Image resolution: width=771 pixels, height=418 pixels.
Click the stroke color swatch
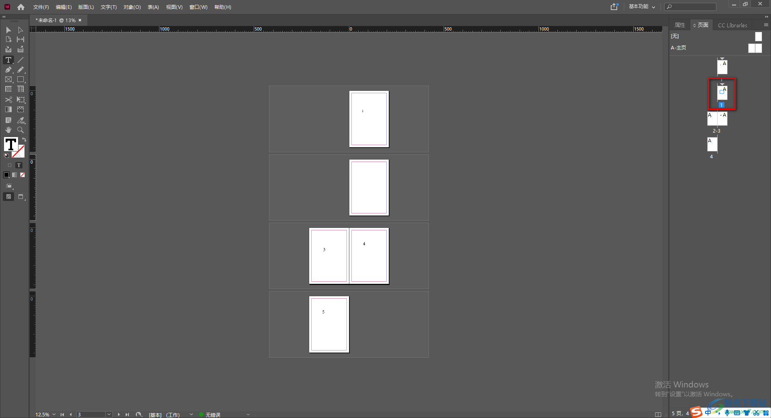coord(18,152)
